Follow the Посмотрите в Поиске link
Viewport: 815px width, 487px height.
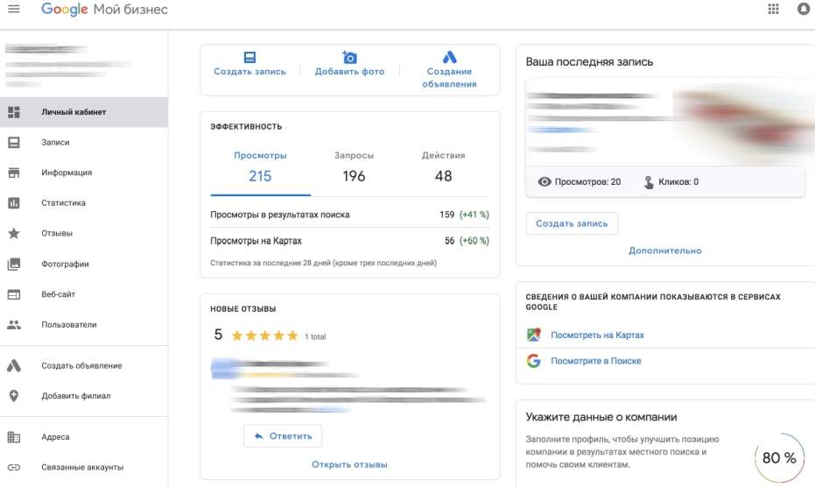(595, 361)
